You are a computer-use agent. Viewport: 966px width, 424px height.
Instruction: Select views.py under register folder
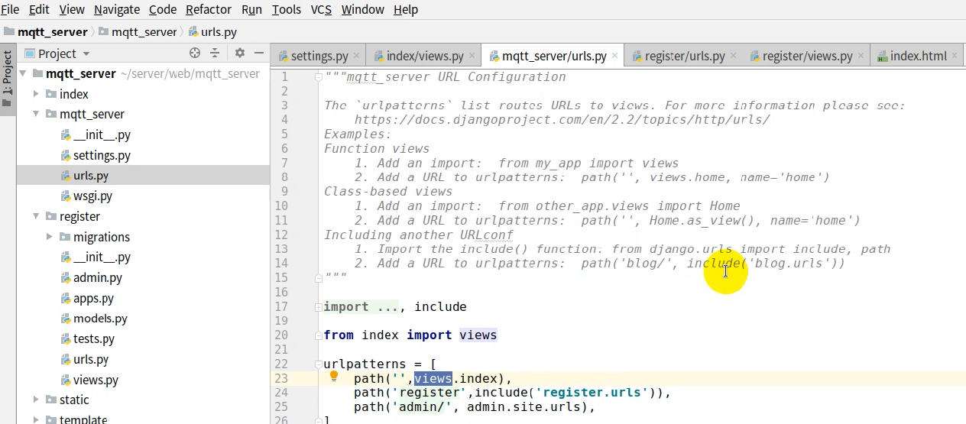pyautogui.click(x=89, y=380)
